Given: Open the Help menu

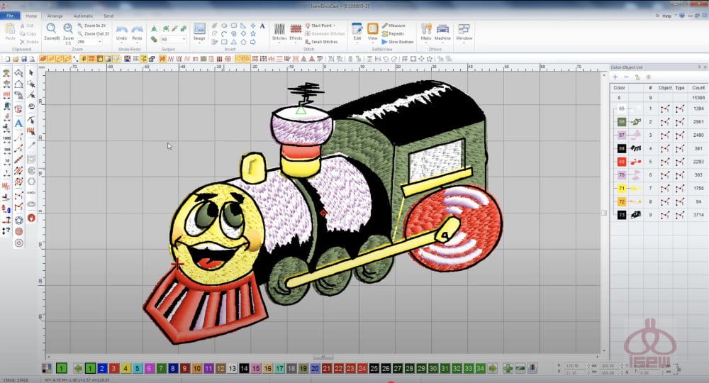Looking at the screenshot, I should pos(667,16).
